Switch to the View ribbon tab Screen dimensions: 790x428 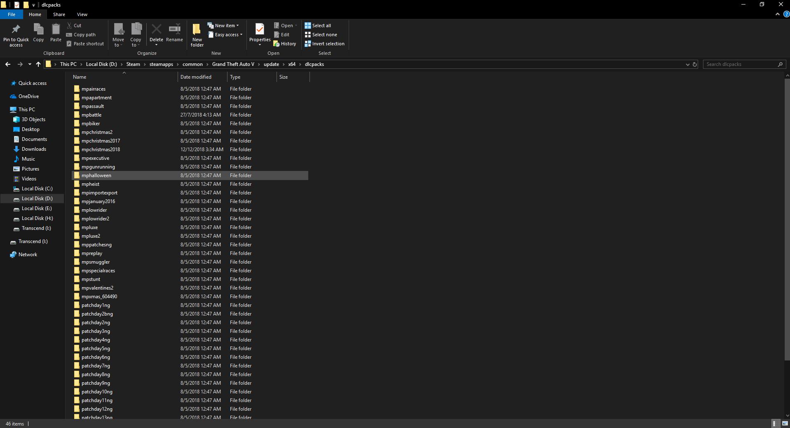82,14
